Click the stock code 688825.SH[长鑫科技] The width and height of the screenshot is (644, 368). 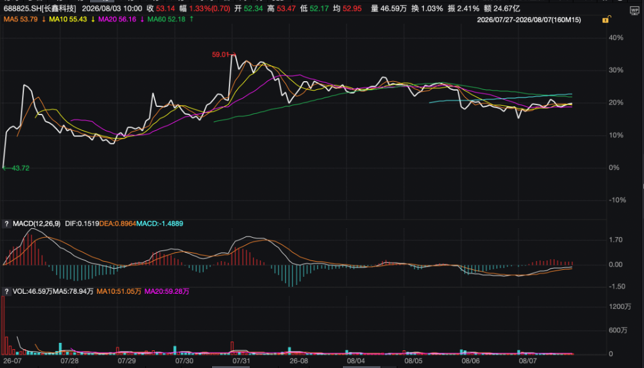coord(40,9)
